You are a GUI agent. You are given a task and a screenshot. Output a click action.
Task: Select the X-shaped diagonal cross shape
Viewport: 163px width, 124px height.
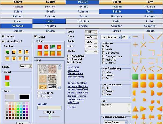(x=143, y=44)
